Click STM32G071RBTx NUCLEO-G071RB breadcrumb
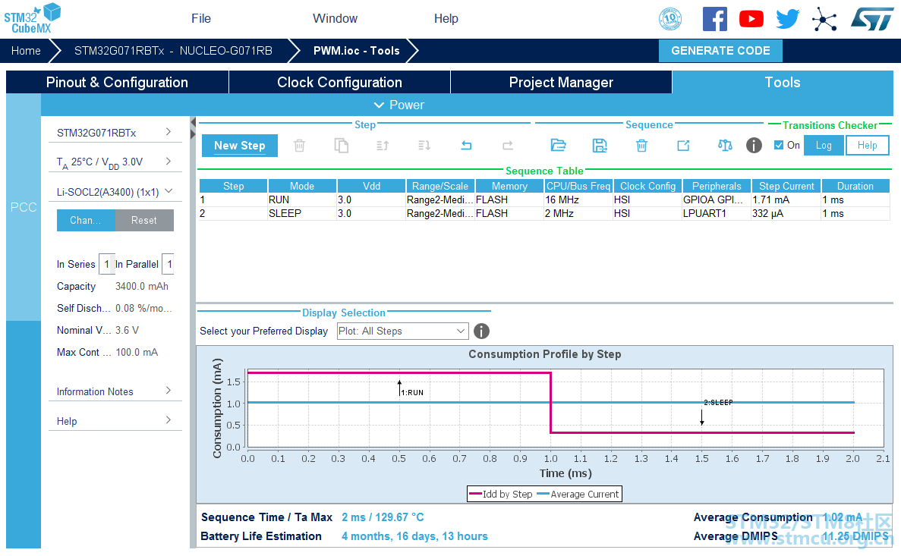 [173, 51]
